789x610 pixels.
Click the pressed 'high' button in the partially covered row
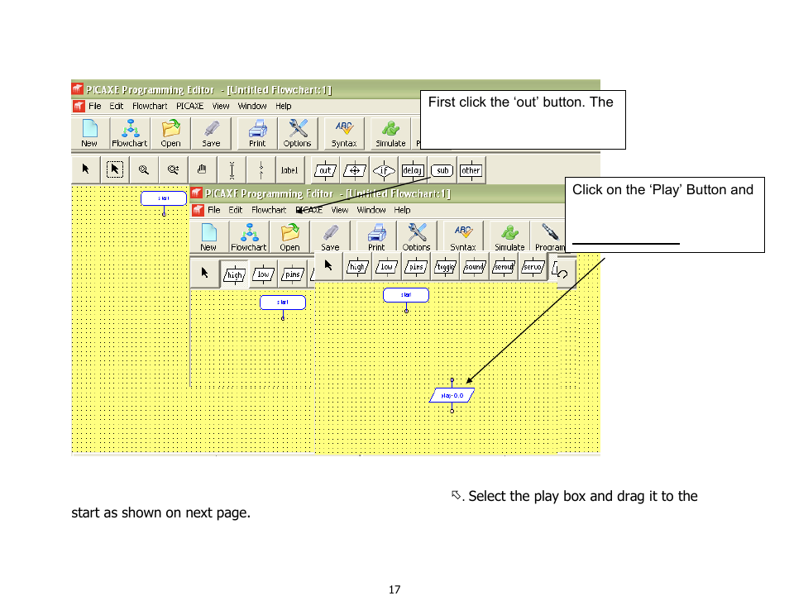[235, 274]
